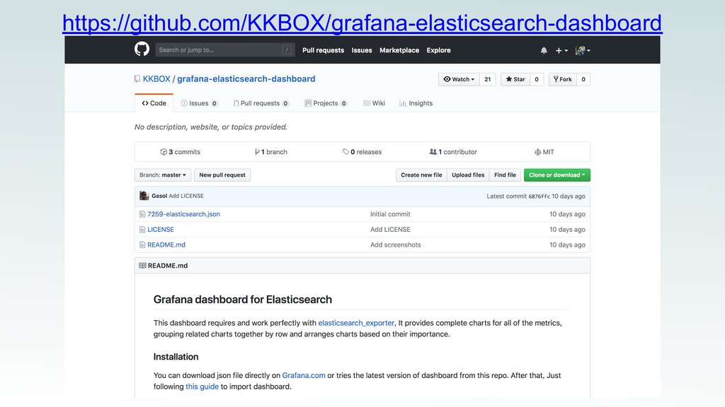
Task: View the 1 contributor page
Action: 453,152
